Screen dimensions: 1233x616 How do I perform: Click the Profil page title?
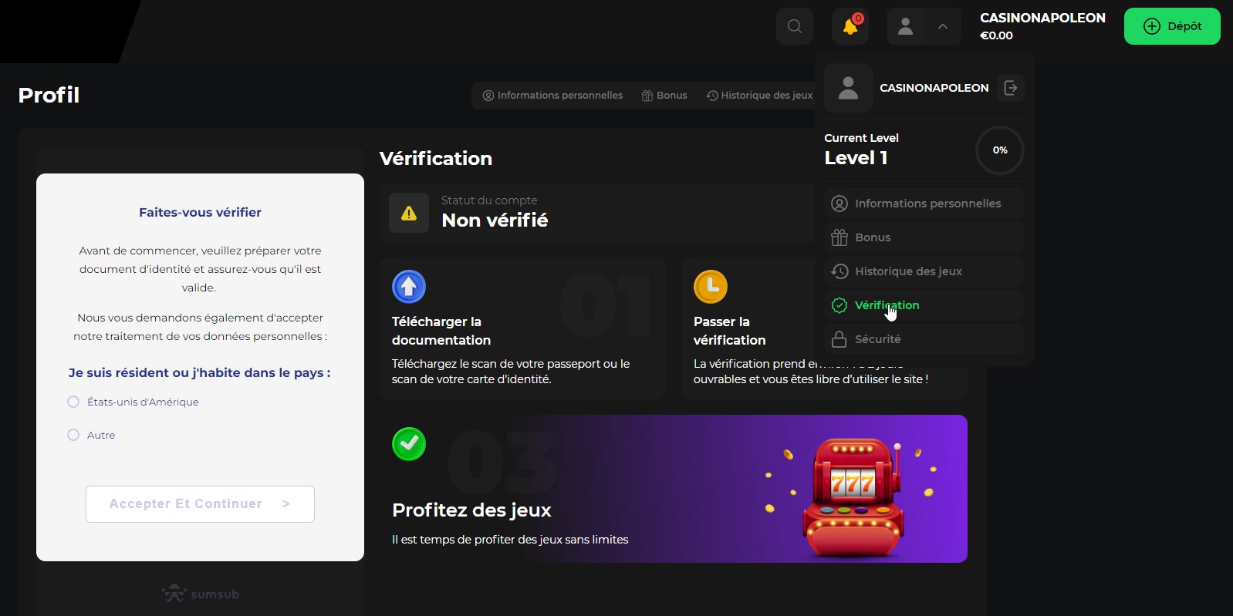point(49,95)
